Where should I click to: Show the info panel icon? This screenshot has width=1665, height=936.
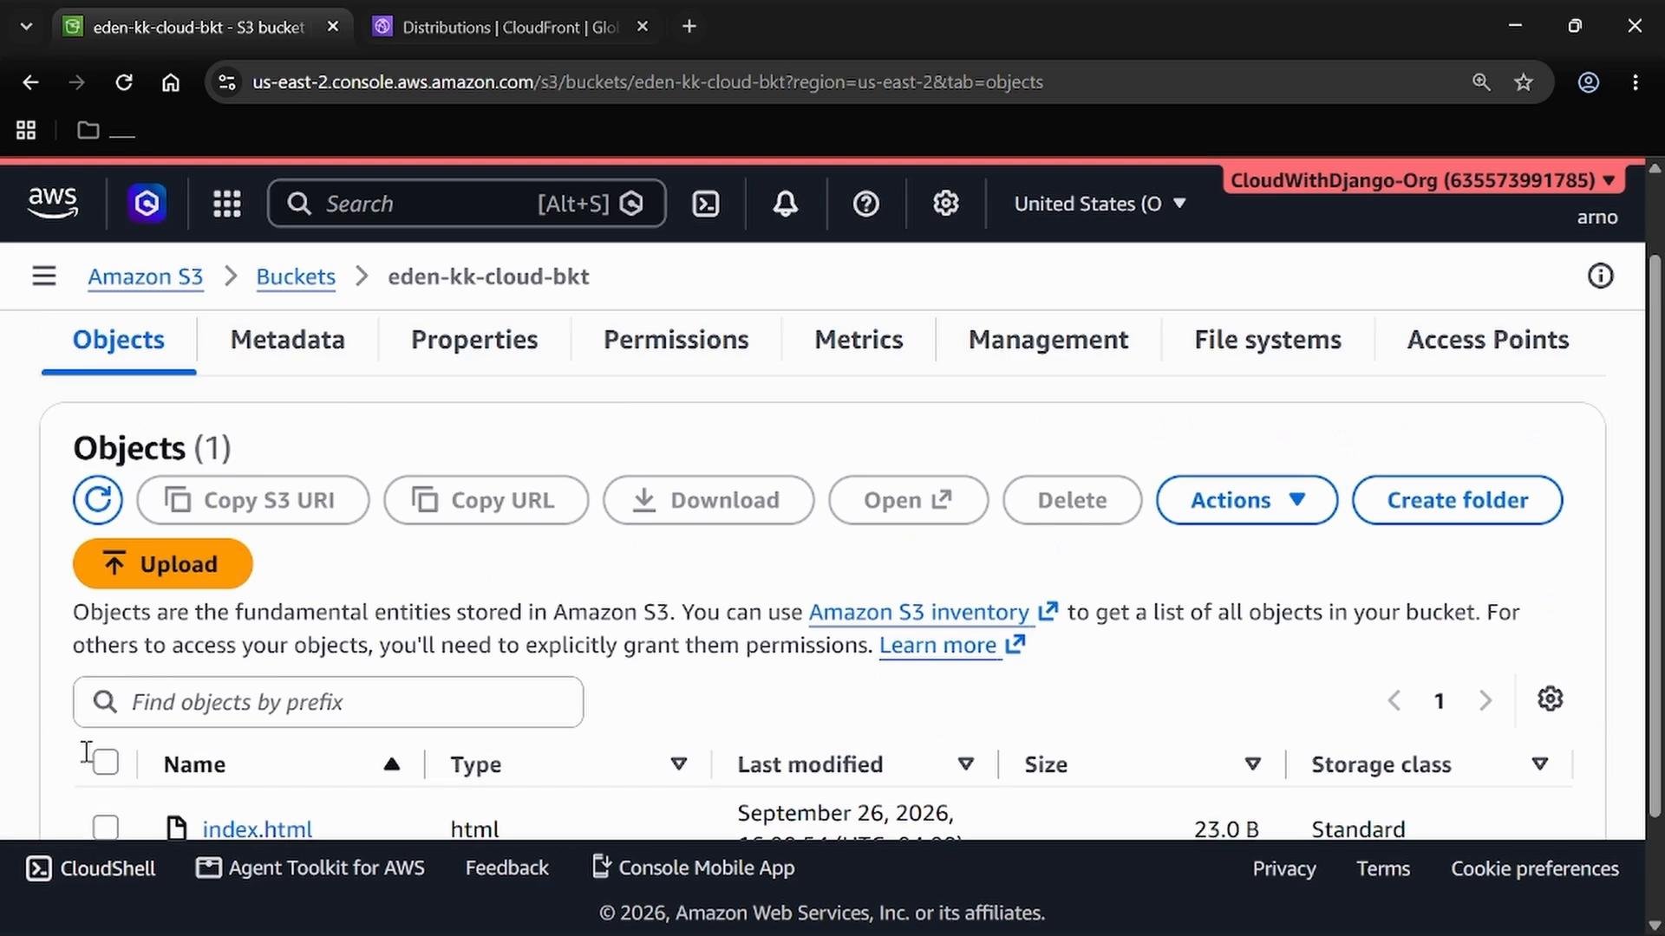click(1600, 276)
